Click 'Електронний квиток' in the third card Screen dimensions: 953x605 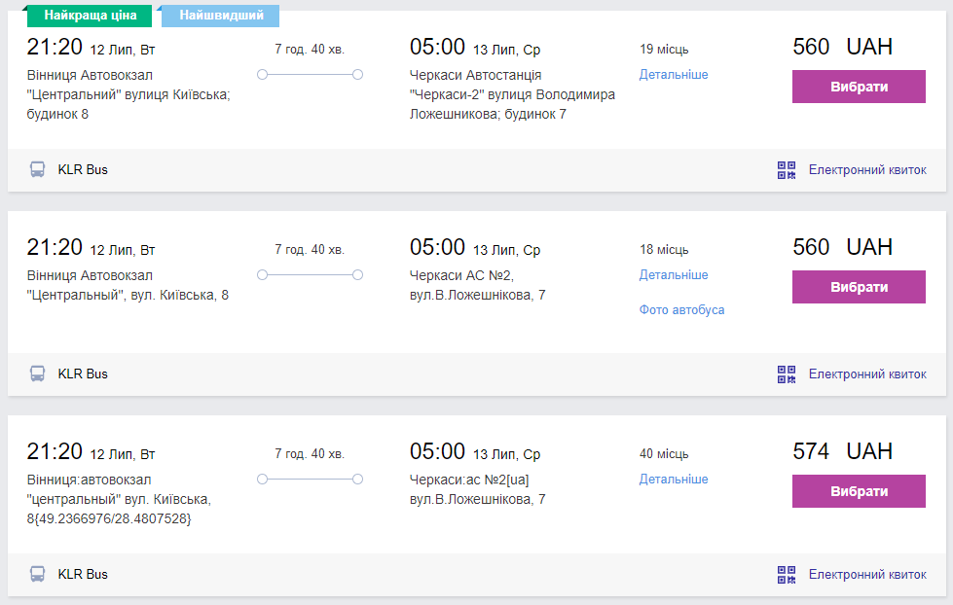[x=867, y=575]
